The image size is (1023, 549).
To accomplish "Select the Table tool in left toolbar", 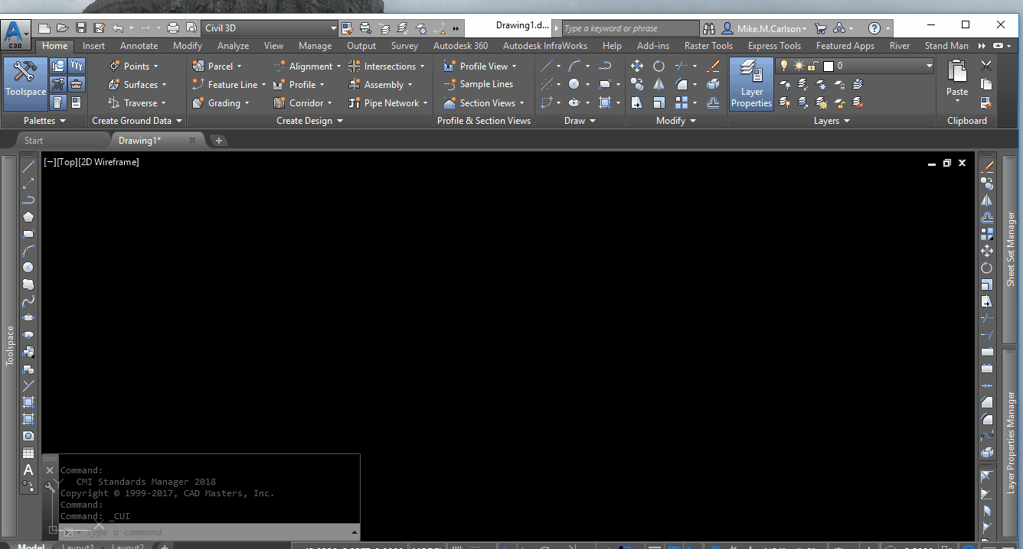I will click(x=28, y=453).
